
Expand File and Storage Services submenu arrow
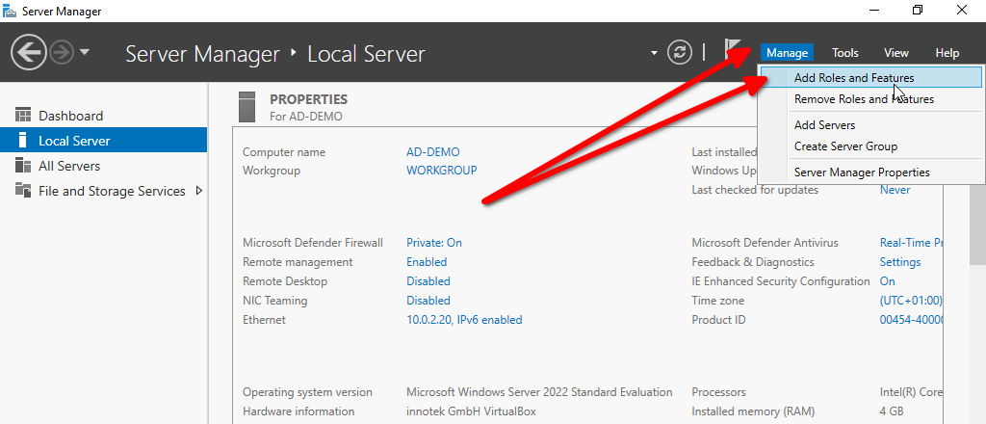[x=199, y=191]
